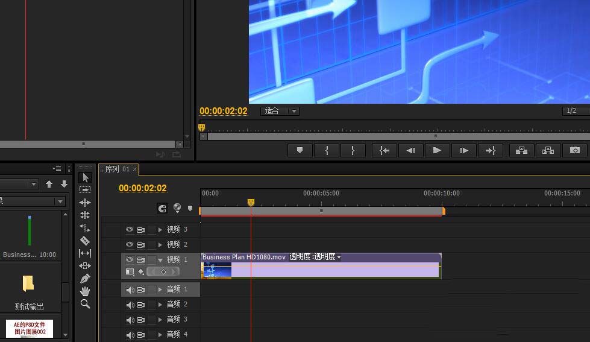Mute the 音频 2 track speaker

point(130,305)
